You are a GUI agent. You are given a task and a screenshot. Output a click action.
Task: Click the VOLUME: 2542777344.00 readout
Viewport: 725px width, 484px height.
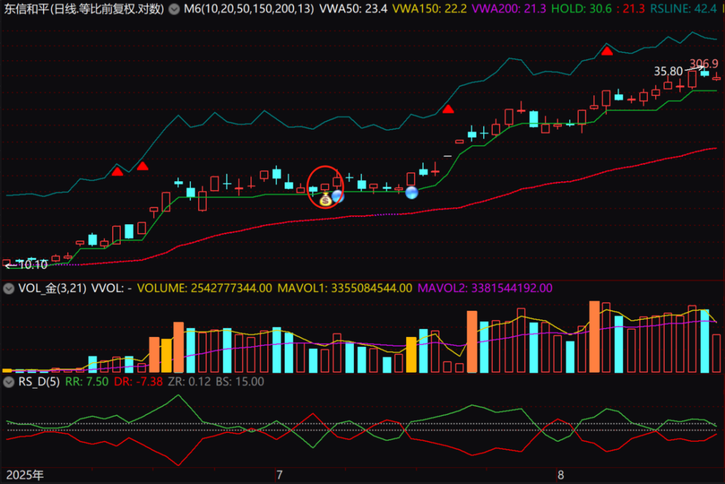pos(204,289)
